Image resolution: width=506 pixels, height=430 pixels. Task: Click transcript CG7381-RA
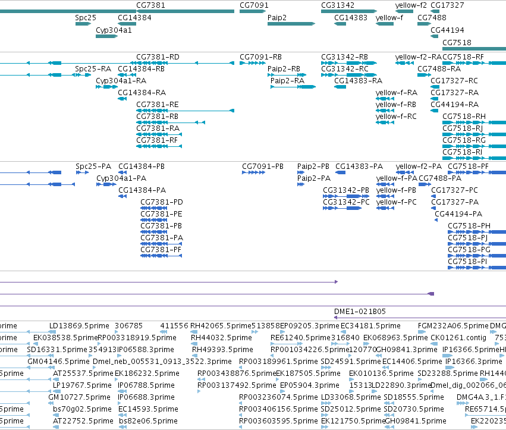(x=159, y=134)
